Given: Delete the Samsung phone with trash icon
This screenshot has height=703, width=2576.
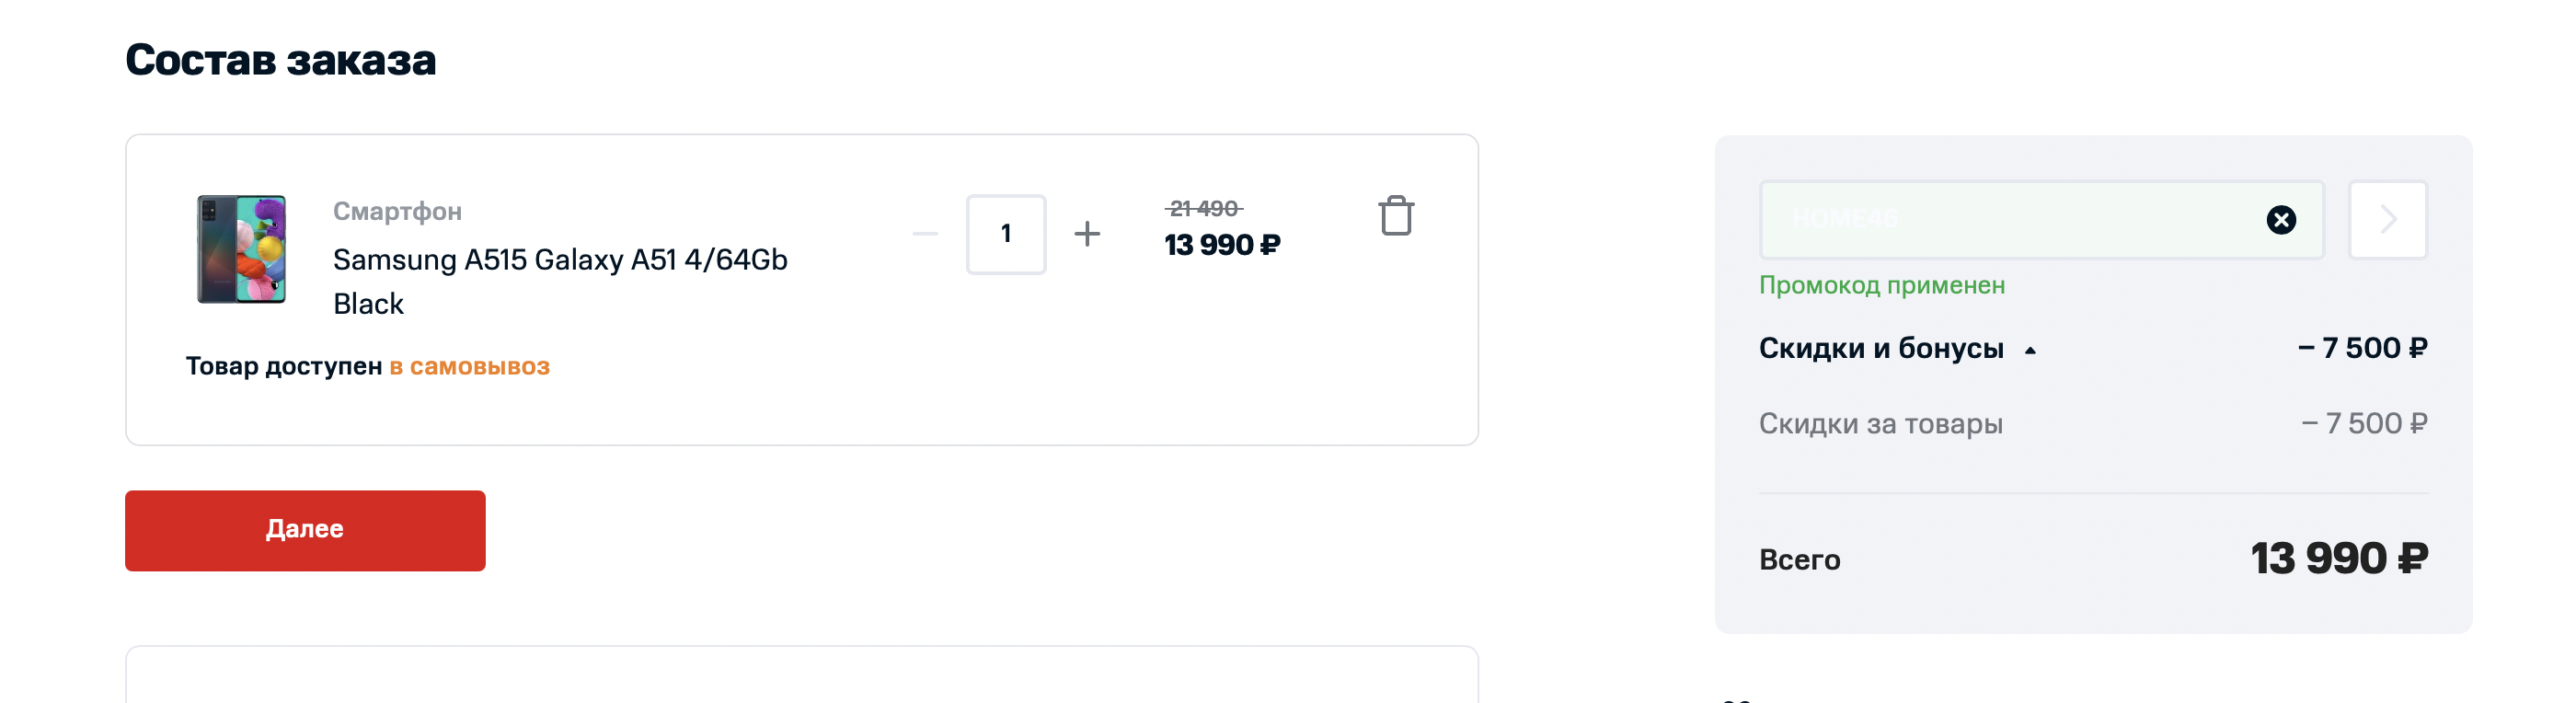Looking at the screenshot, I should point(1395,216).
